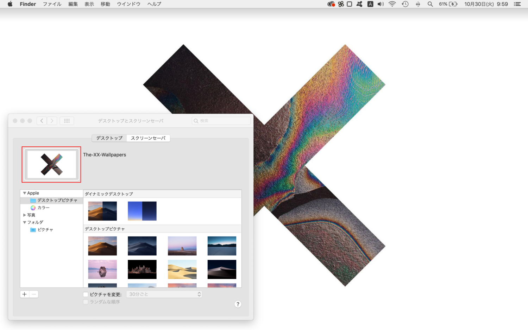Viewport: 528px width, 330px height.
Task: Collapse the Apple section triangle
Action: point(24,193)
